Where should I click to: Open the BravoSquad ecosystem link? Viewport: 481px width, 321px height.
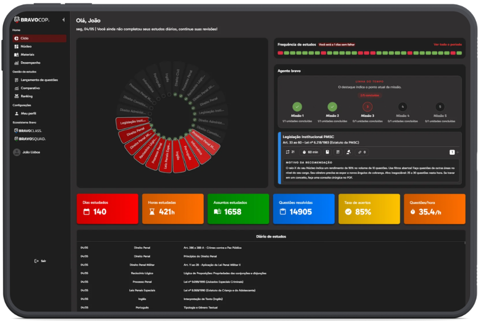[x=30, y=139]
